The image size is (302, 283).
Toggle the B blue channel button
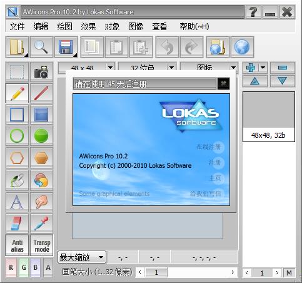pyautogui.click(x=36, y=267)
